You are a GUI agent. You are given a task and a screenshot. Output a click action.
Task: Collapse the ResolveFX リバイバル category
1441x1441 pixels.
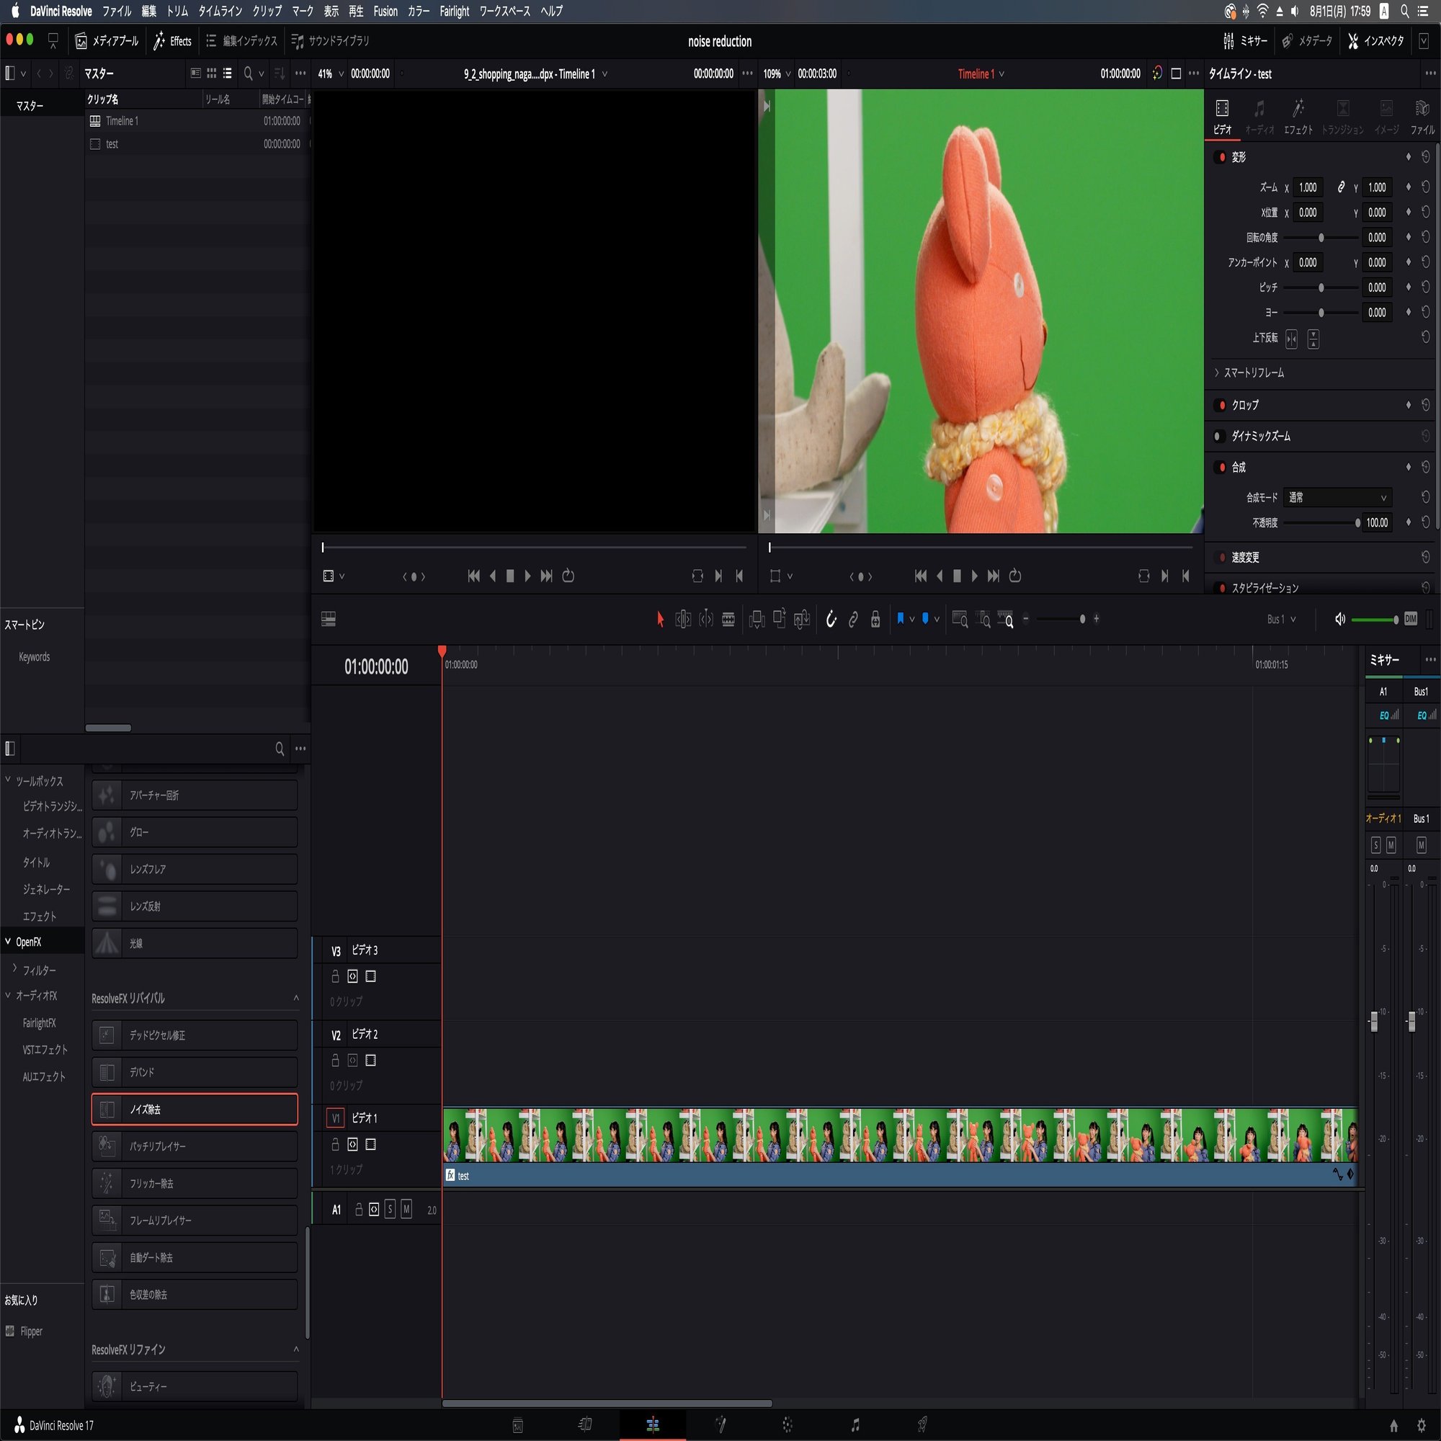296,998
